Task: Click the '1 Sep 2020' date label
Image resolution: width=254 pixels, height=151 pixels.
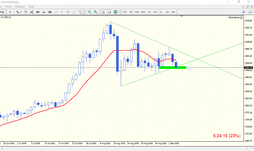Action: point(174,143)
